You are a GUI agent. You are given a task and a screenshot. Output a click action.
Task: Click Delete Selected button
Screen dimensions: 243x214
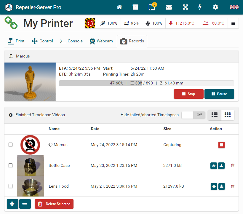click(x=54, y=204)
